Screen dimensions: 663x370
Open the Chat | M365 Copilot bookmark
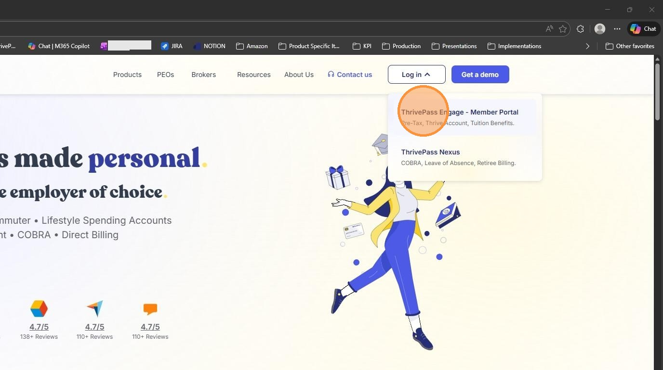(59, 46)
